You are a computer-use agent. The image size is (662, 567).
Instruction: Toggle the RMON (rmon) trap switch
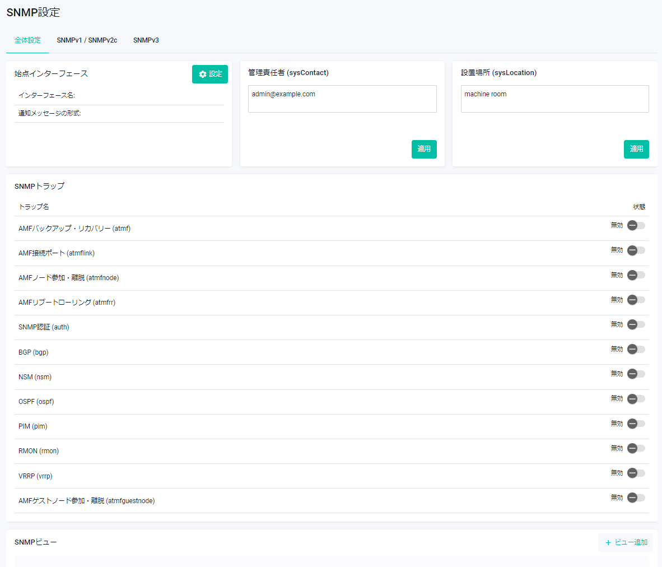(x=636, y=448)
